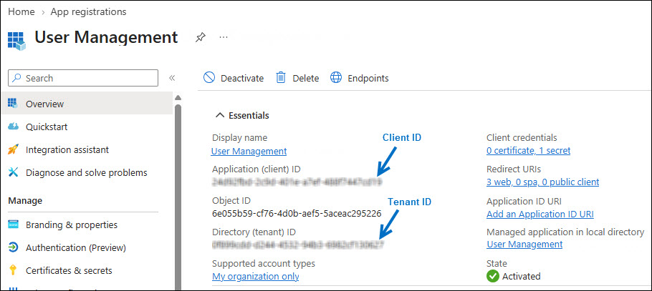The width and height of the screenshot is (652, 291).
Task: Click the search magnifier icon
Action: (x=17, y=78)
